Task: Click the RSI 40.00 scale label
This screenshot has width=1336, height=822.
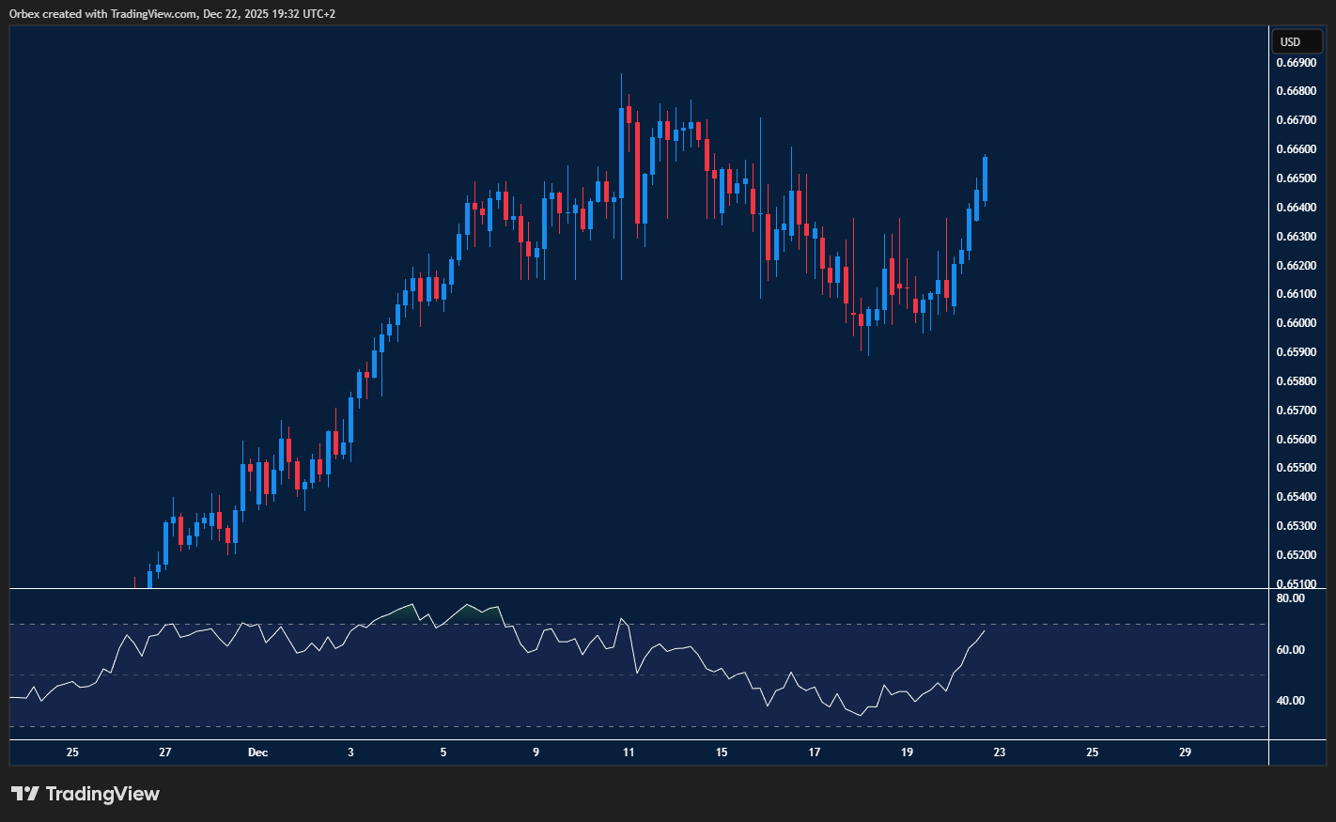Action: click(x=1290, y=701)
